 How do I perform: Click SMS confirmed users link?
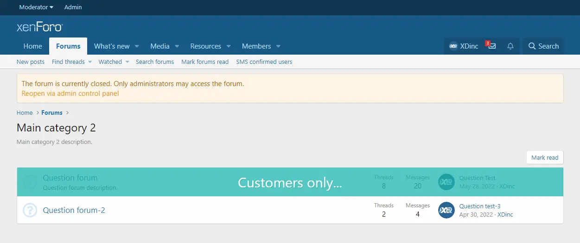(264, 62)
